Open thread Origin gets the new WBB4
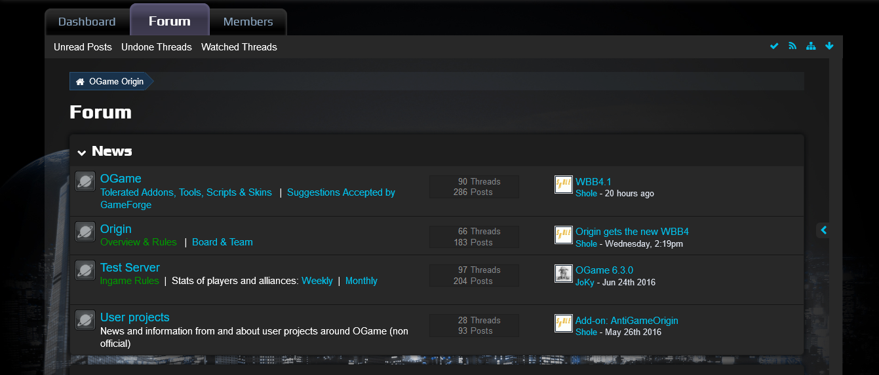The image size is (879, 375). [x=632, y=232]
